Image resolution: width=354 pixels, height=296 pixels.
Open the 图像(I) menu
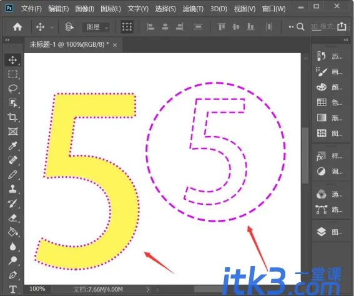[x=85, y=9]
